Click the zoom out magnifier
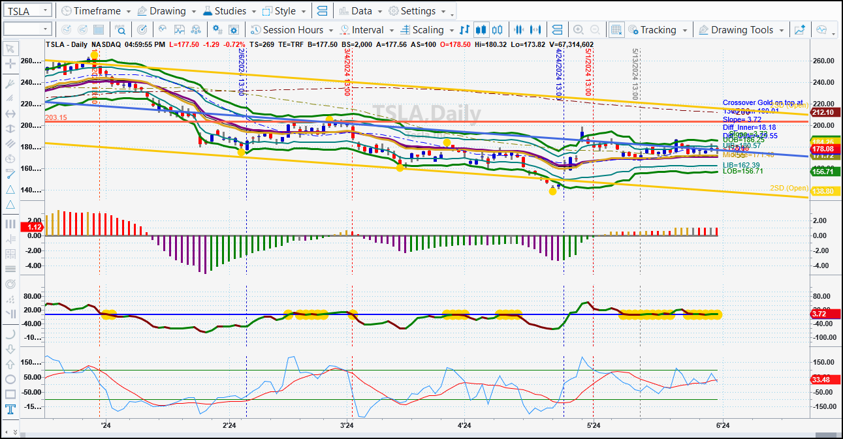Screen dimensions: 843x439 (x=595, y=29)
